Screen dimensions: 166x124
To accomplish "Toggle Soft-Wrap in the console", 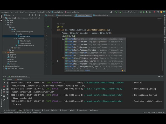I will click(x=7, y=89).
